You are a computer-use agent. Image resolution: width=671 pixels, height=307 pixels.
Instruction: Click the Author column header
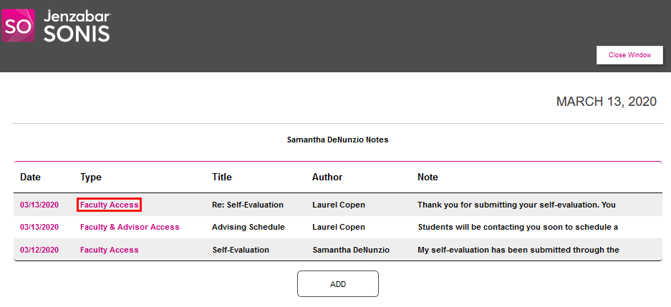[327, 177]
